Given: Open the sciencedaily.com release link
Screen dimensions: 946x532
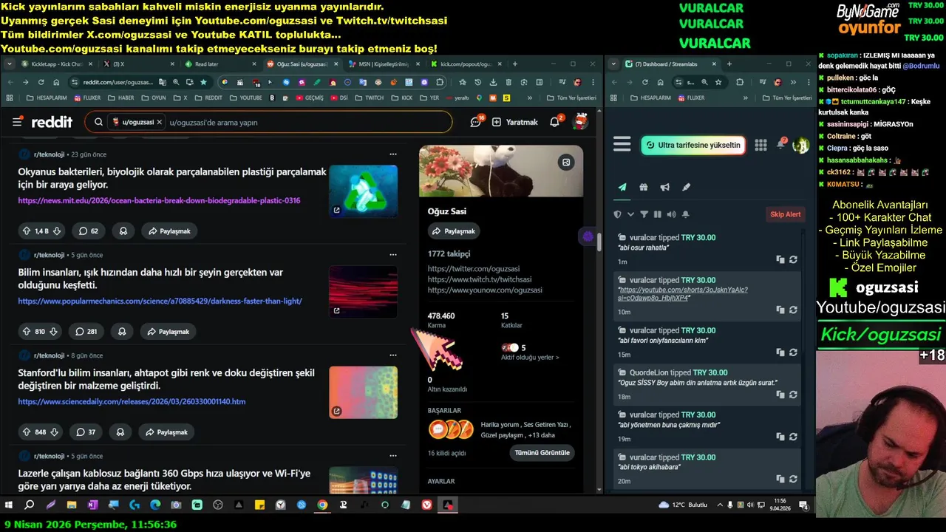Looking at the screenshot, I should 132,401.
